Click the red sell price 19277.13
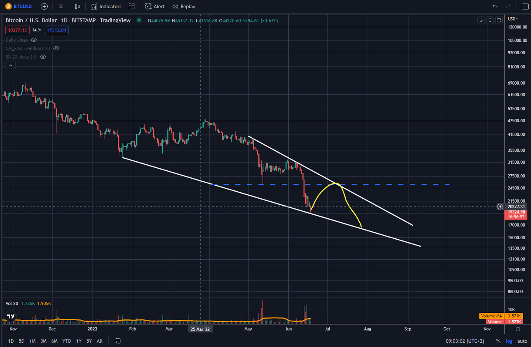This screenshot has height=347, width=531. pos(17,30)
